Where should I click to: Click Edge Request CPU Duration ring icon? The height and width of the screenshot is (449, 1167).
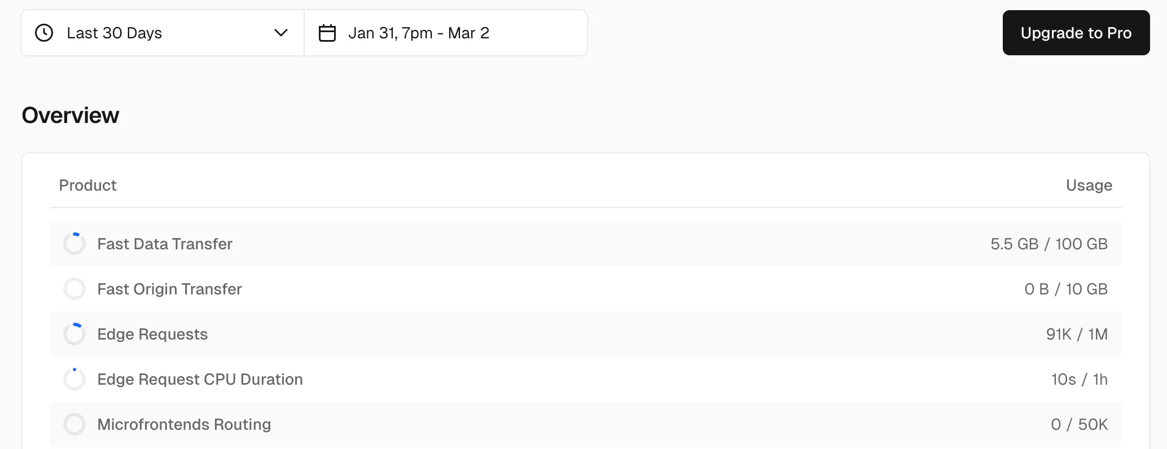(x=74, y=379)
